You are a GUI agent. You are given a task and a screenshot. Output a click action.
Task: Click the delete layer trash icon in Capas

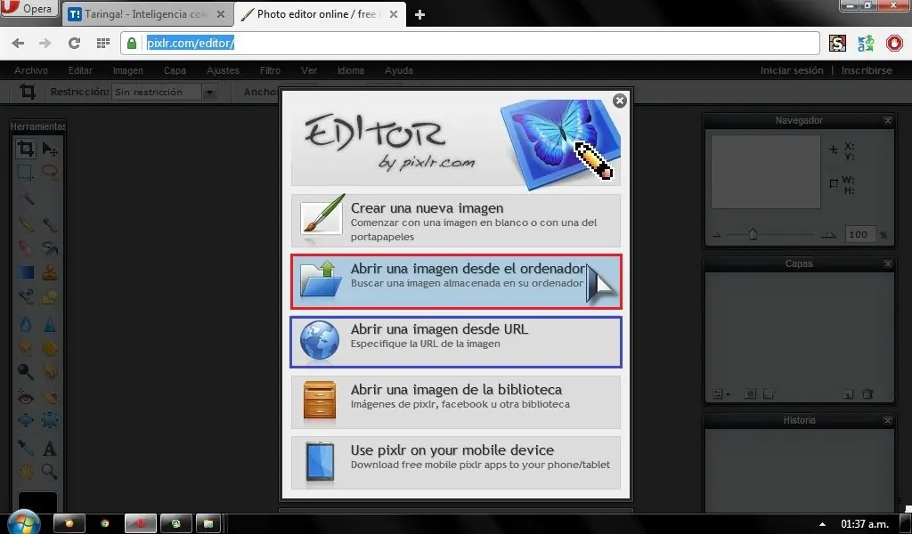867,394
